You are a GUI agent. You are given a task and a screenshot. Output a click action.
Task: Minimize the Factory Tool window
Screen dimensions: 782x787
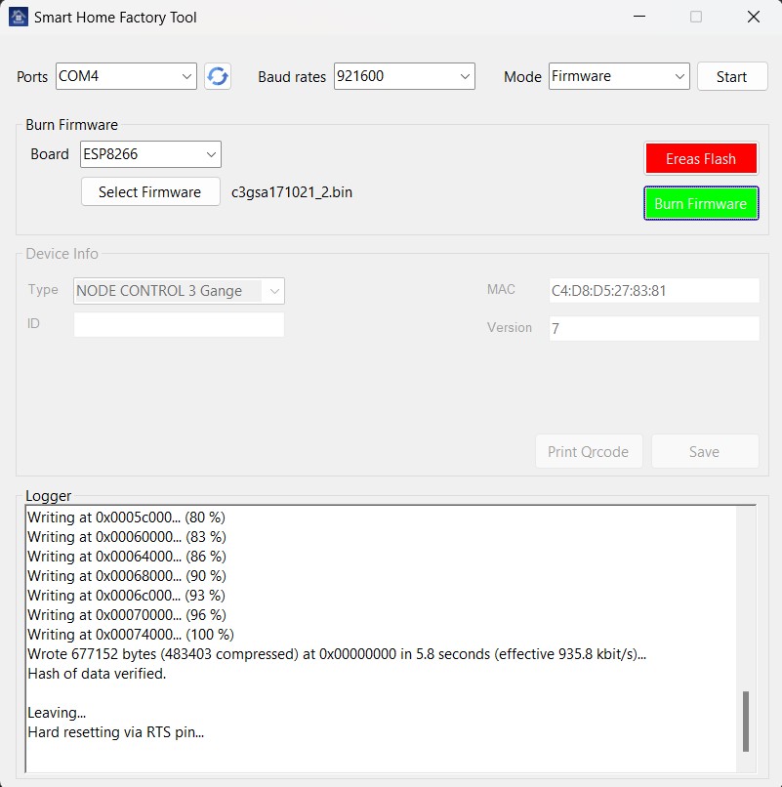[638, 17]
